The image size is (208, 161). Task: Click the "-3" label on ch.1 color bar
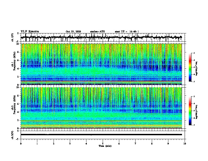194,53
